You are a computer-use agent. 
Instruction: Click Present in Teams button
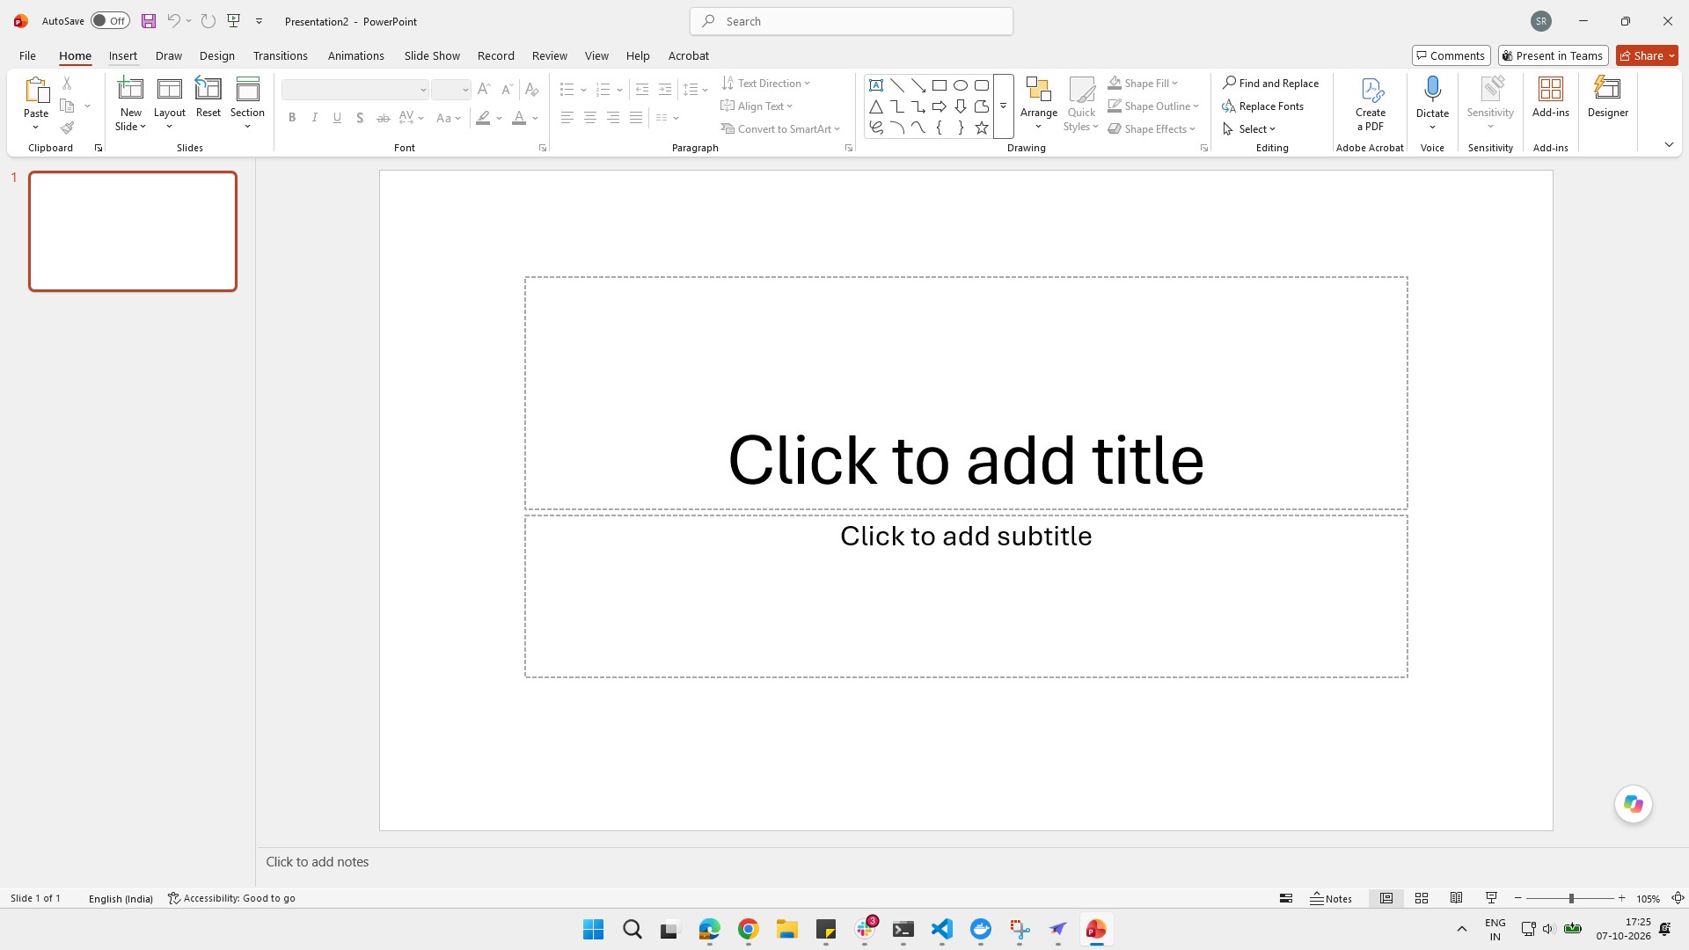1554,55
